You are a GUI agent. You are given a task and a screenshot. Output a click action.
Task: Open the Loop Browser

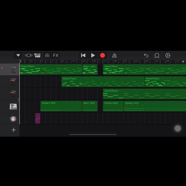pos(157,55)
